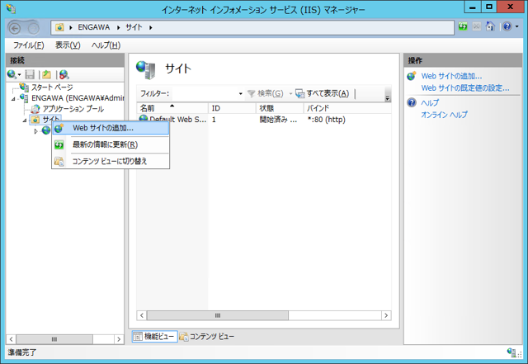The image size is (528, 364).
Task: Collapse the ENGAWA server tree node
Action: point(13,99)
